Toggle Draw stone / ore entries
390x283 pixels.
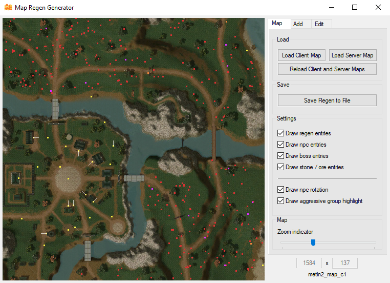(x=280, y=167)
